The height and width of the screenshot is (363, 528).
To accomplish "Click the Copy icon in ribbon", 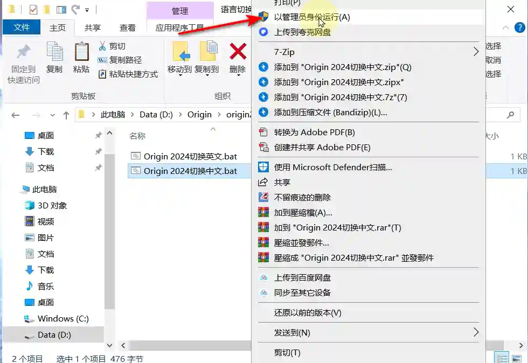I will click(54, 52).
